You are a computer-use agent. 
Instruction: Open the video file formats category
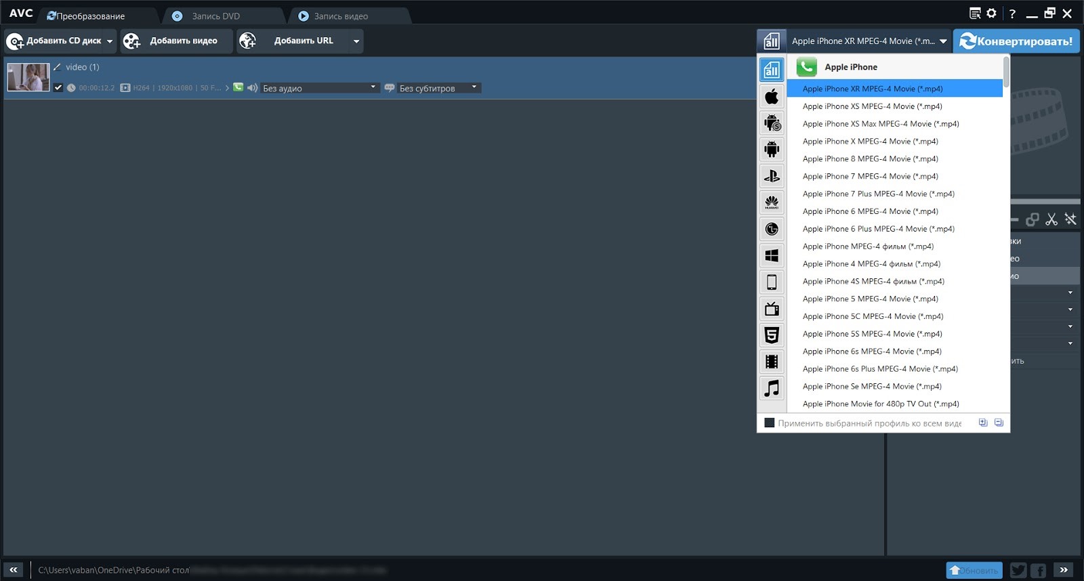[x=772, y=362]
